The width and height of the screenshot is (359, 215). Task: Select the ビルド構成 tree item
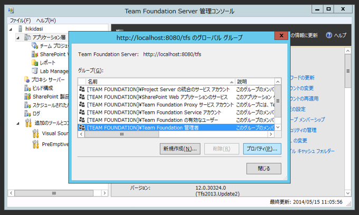(x=43, y=88)
